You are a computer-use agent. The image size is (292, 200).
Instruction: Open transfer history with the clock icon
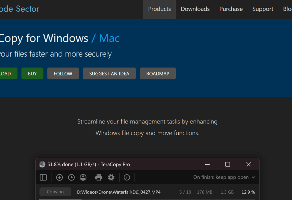(71, 177)
